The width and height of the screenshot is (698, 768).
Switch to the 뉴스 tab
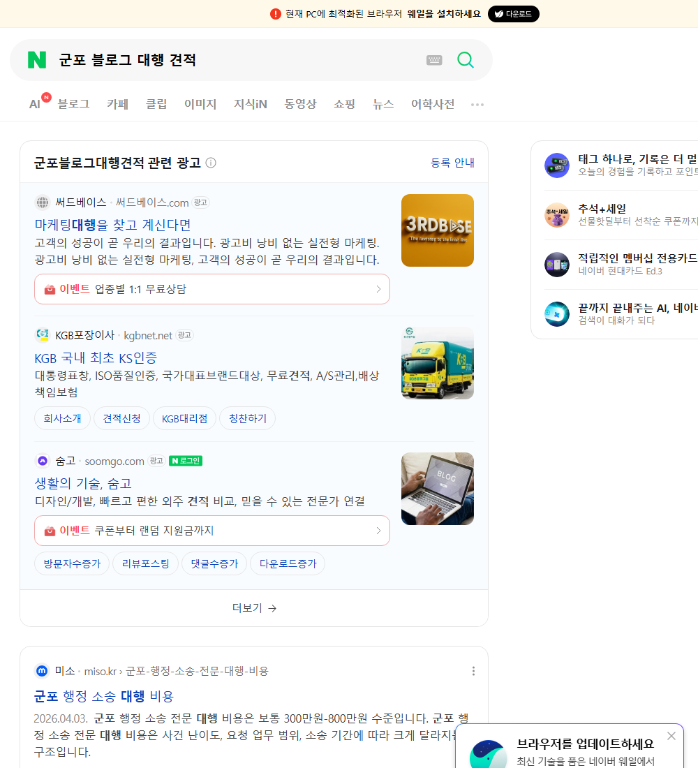pyautogui.click(x=383, y=104)
